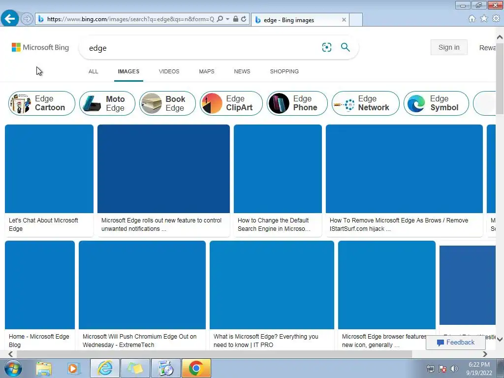
Task: Click 'Microsoft Edge rolls out new feature' caption
Action: pyautogui.click(x=161, y=224)
